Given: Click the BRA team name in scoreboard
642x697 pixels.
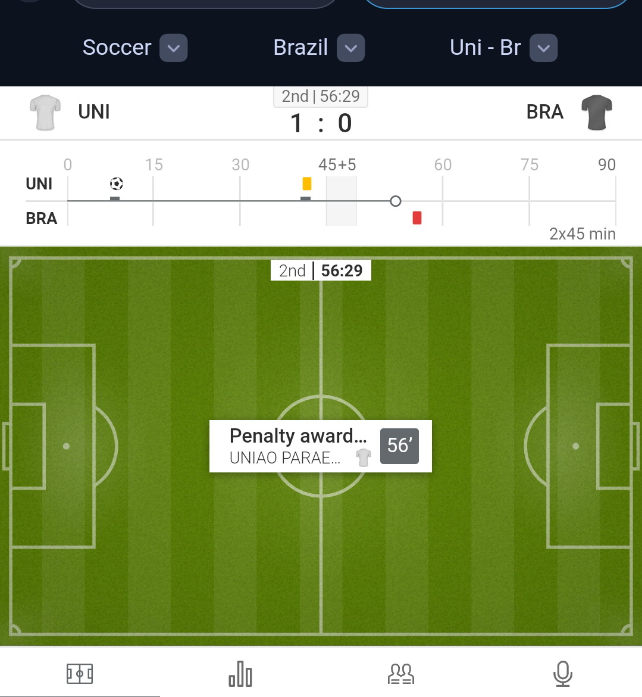Looking at the screenshot, I should click(544, 112).
